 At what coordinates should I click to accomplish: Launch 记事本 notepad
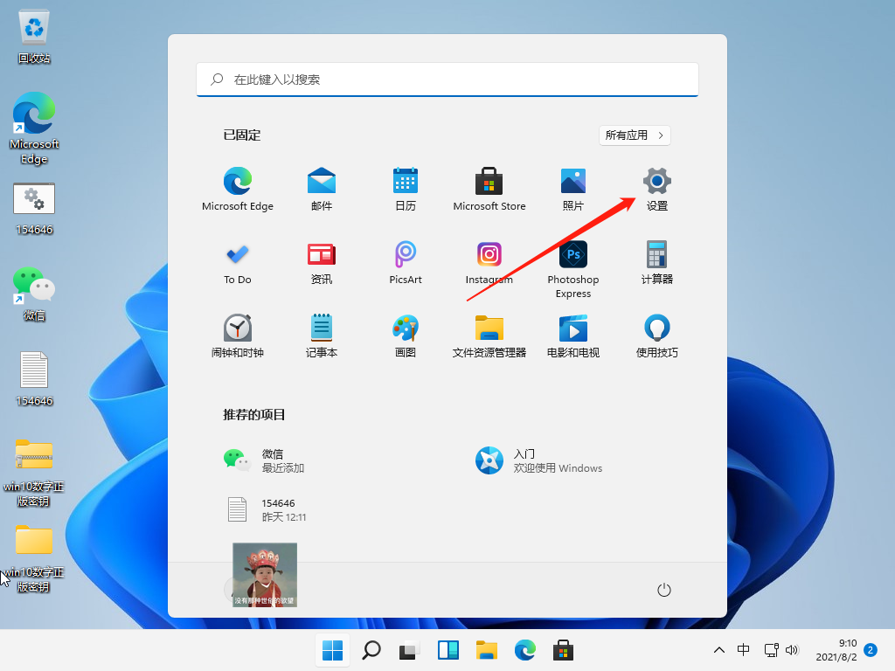(x=322, y=336)
